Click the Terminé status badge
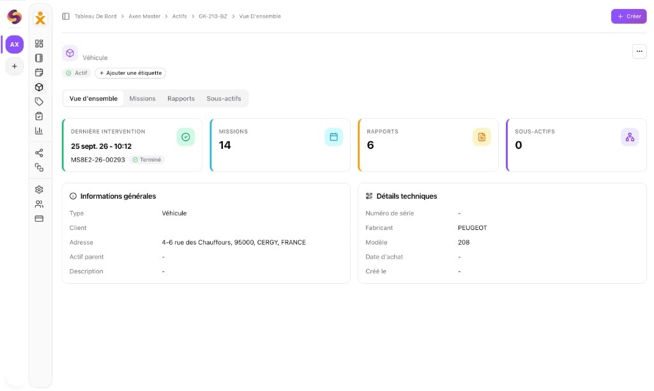Viewport: 654px width, 391px height. 147,160
